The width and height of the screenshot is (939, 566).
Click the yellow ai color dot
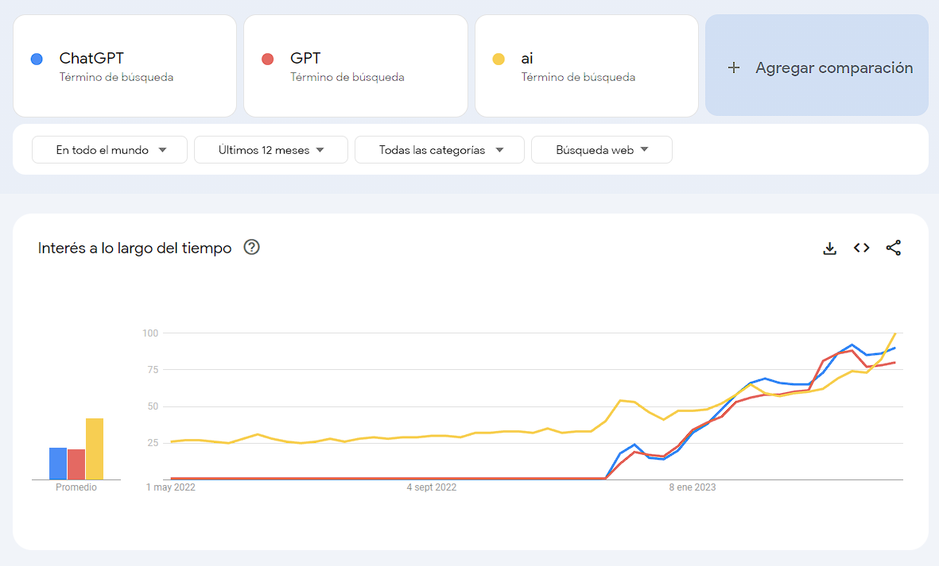coord(499,59)
